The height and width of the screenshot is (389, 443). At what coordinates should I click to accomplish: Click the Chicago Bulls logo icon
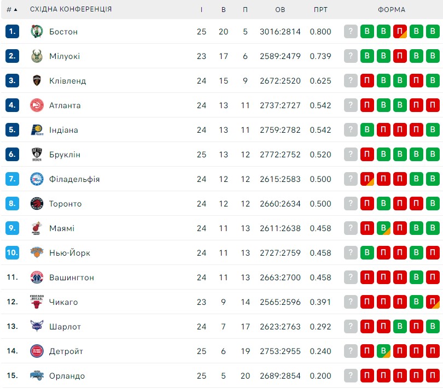(x=37, y=302)
